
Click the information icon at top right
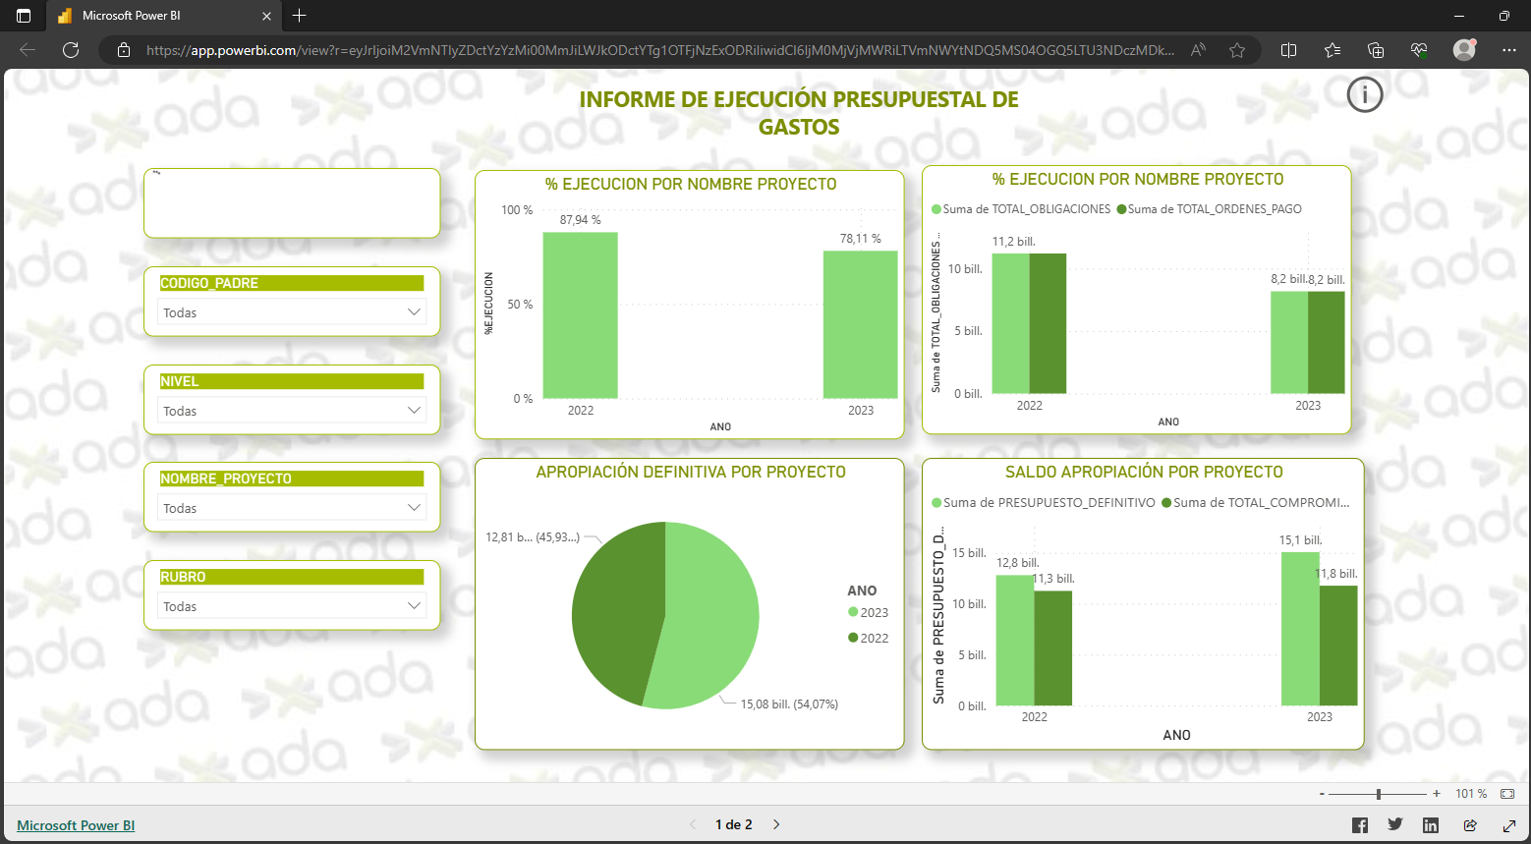(1364, 95)
